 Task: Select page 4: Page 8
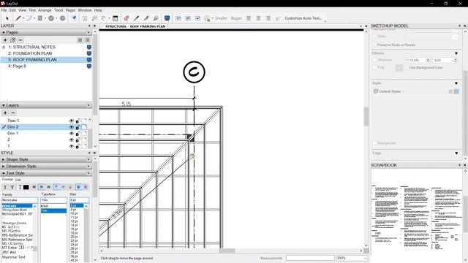(17, 66)
